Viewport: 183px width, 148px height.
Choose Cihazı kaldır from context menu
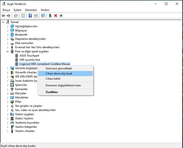[x=66, y=78]
